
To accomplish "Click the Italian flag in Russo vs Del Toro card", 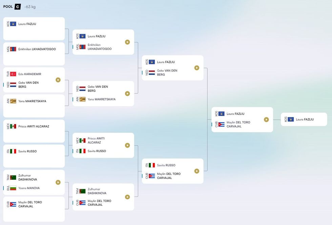I will [x=152, y=165].
